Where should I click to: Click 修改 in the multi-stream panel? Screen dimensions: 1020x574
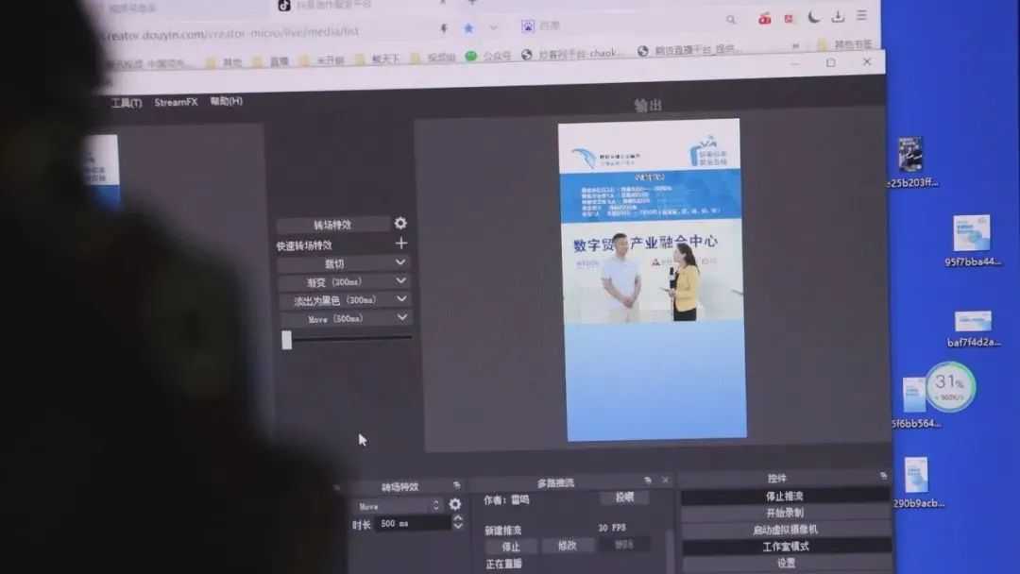pyautogui.click(x=568, y=546)
